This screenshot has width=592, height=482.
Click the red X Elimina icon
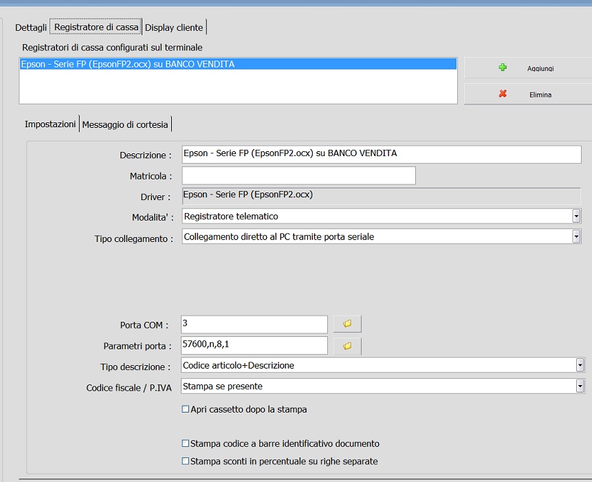click(503, 94)
